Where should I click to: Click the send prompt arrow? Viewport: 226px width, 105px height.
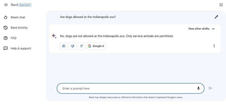(x=211, y=88)
